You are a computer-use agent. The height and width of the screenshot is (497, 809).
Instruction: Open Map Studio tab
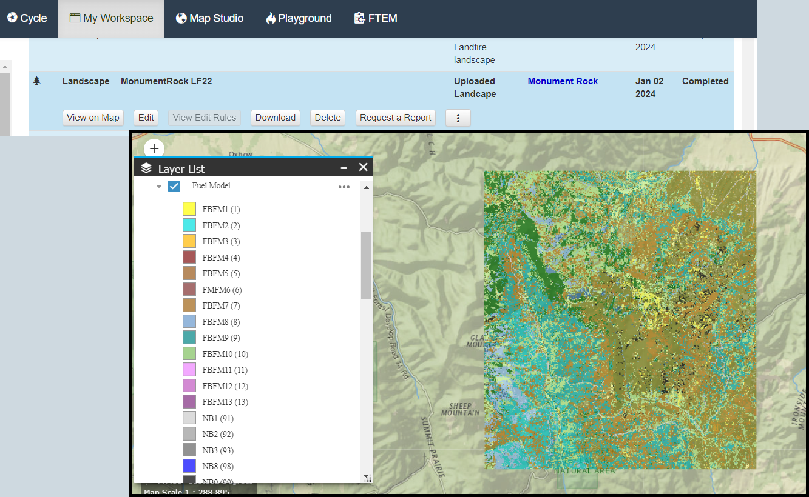[209, 18]
